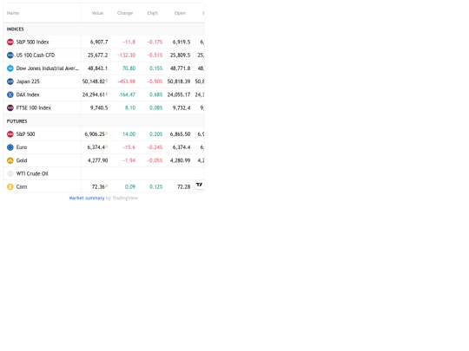The height and width of the screenshot is (351, 469).
Task: Click the WTI Crude Oil placeholder icon
Action: 10,173
